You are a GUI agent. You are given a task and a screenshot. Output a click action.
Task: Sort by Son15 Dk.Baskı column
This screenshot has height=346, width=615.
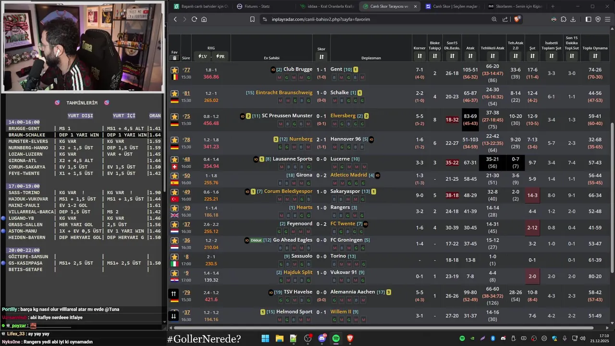coord(452,56)
